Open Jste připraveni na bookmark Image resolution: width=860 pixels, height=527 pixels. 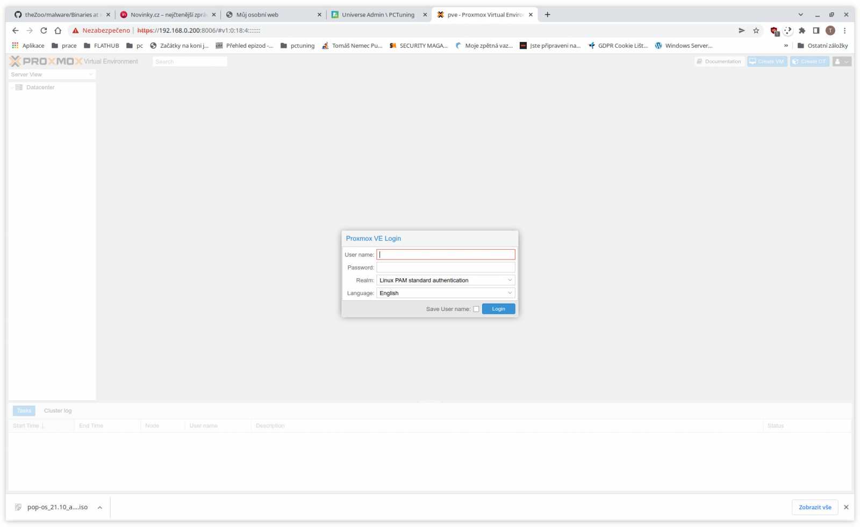[550, 46]
